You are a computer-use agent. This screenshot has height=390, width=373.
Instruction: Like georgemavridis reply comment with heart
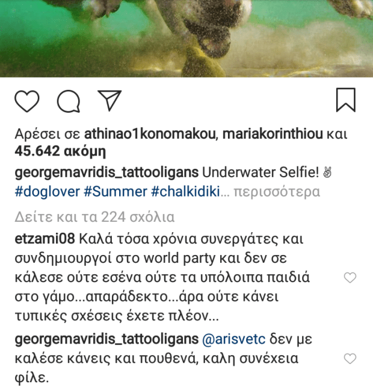coord(350,359)
